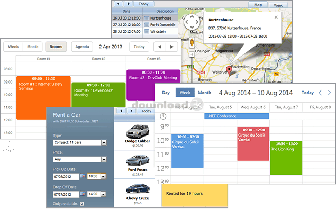Select the Street View pegman icon
This screenshot has width=336, height=209.
pos(192,42)
